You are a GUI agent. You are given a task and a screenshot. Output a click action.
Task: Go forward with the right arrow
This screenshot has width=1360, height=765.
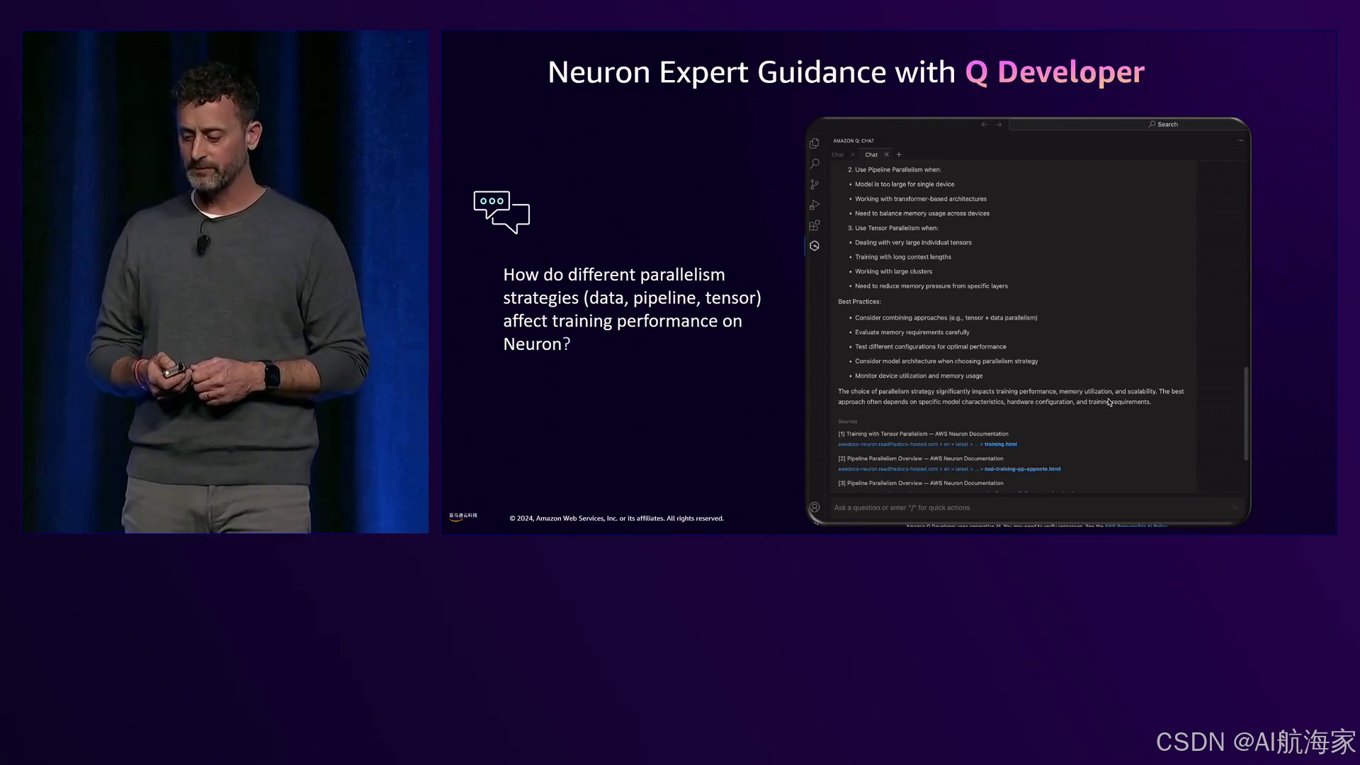click(998, 125)
